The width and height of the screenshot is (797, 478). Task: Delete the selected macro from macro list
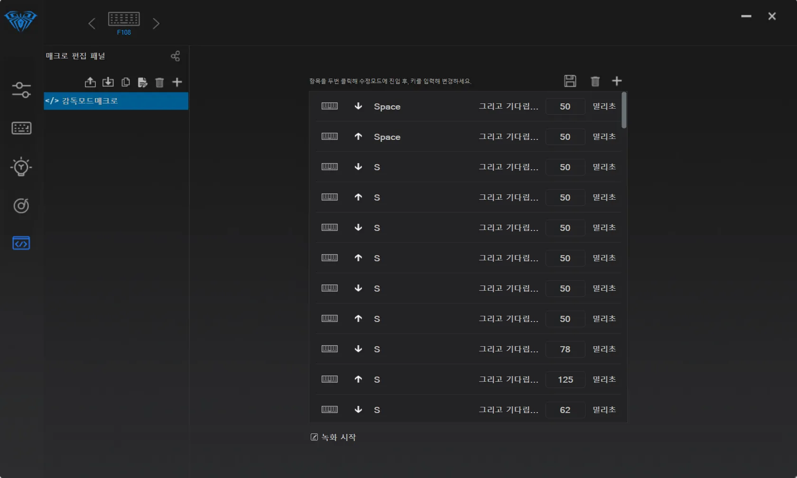159,83
